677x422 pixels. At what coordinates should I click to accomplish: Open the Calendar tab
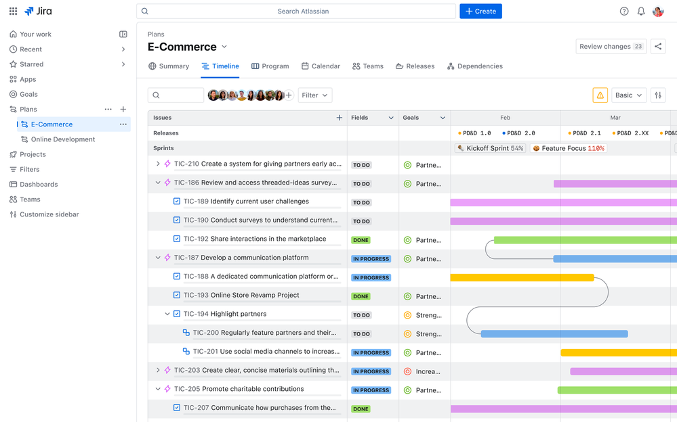pyautogui.click(x=321, y=66)
